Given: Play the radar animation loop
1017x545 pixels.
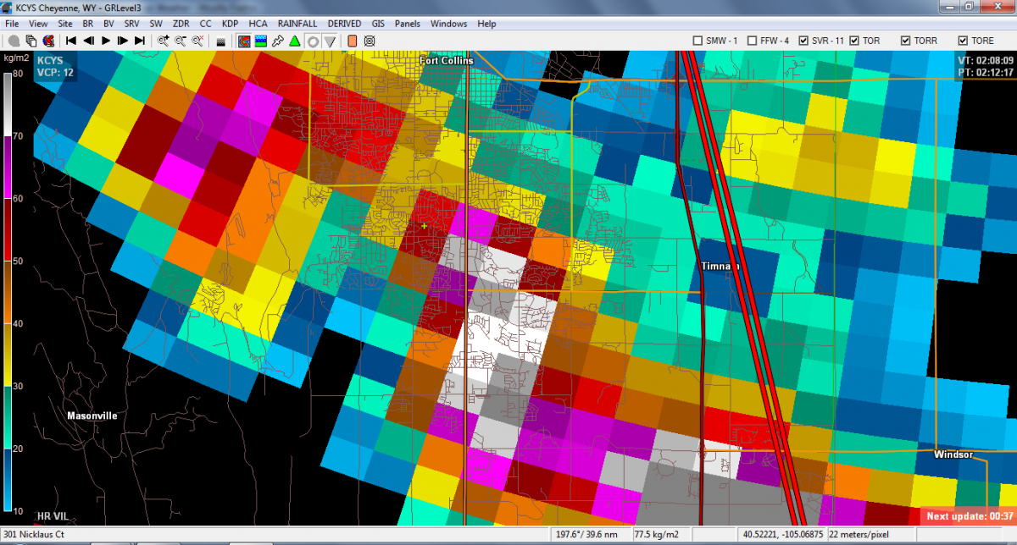Looking at the screenshot, I should pos(106,41).
